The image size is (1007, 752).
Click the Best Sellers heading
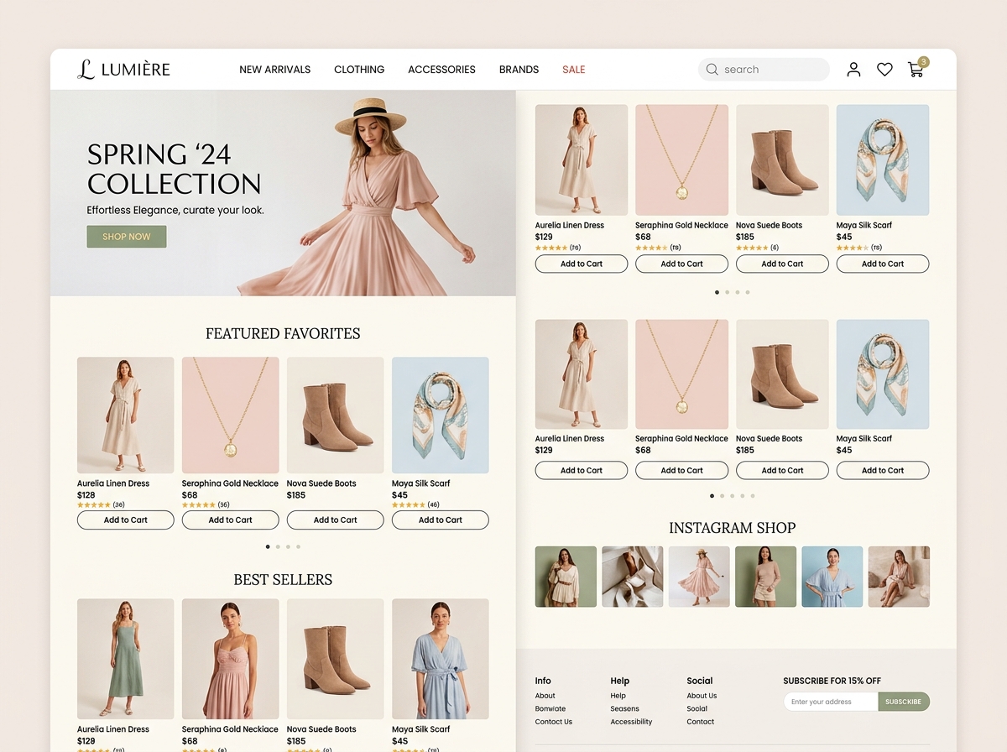[x=283, y=580]
